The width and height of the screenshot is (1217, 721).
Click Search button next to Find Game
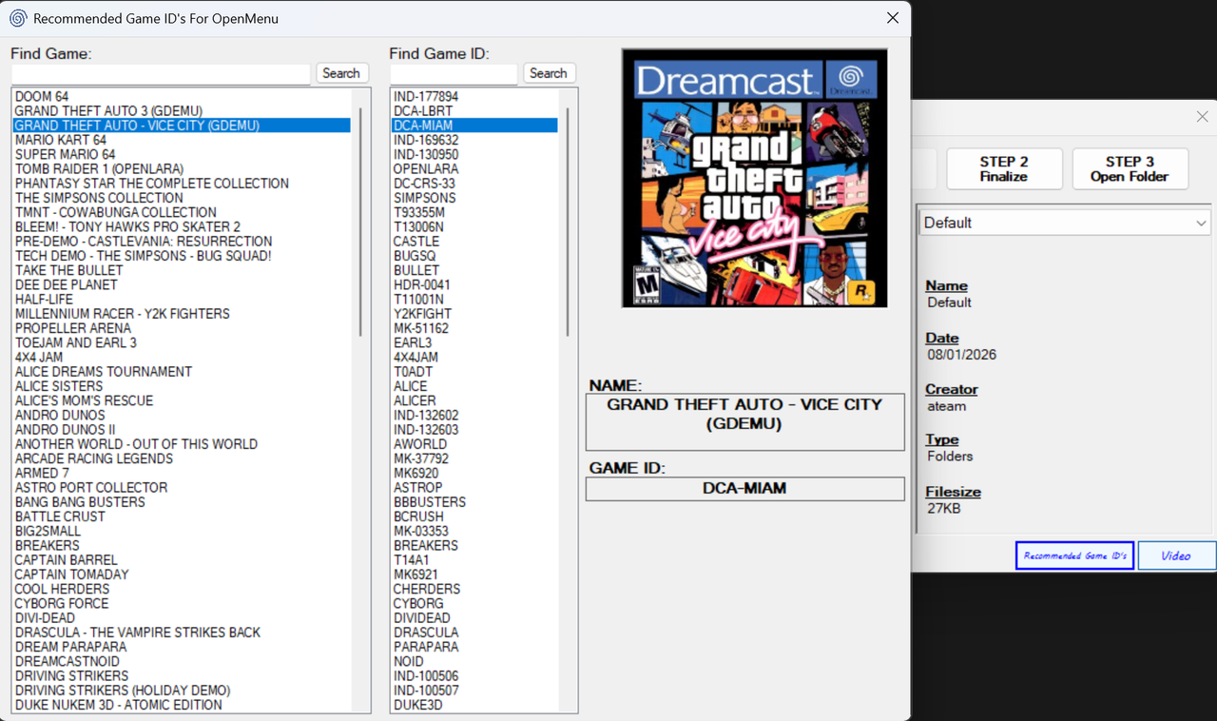340,73
